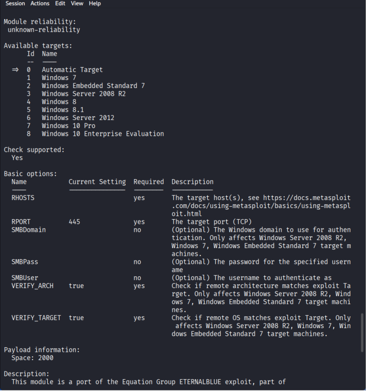Click the unknown-reliability text
366x391 pixels.
point(44,30)
